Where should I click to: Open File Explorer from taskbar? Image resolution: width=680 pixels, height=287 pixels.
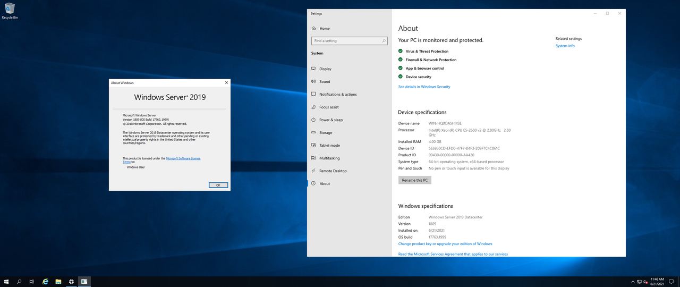pos(58,281)
